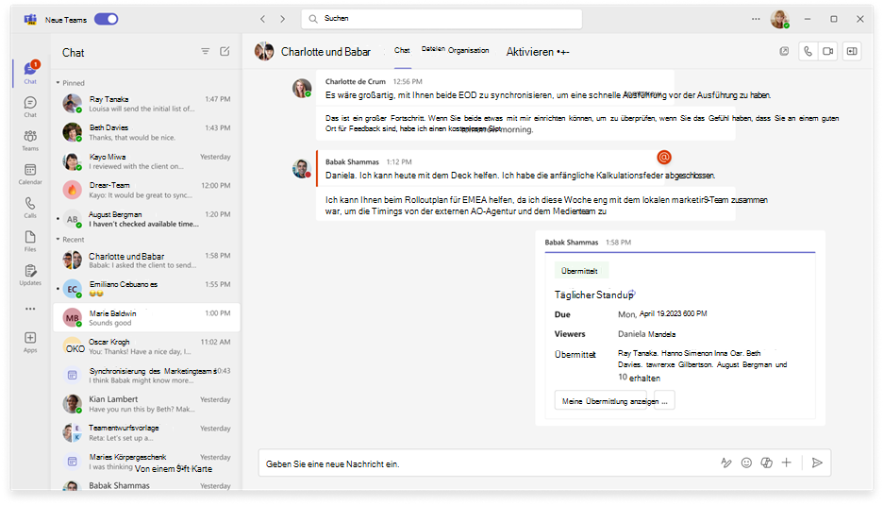Image resolution: width=883 pixels, height=505 pixels.
Task: Open the ellipsis button beside Meine Übermittlung
Action: [x=665, y=401]
